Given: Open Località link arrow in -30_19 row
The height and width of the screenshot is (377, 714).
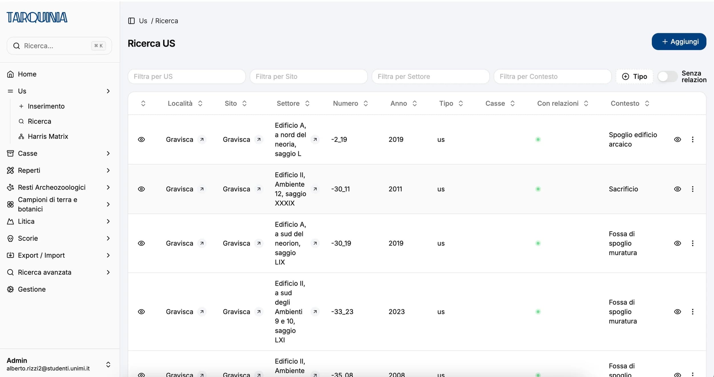Looking at the screenshot, I should coord(202,243).
